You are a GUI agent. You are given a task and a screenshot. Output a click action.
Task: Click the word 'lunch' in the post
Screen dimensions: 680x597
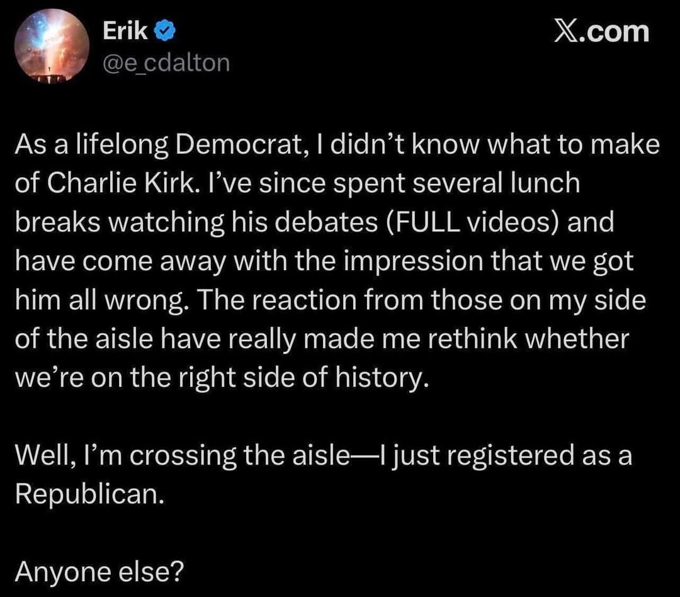click(549, 183)
